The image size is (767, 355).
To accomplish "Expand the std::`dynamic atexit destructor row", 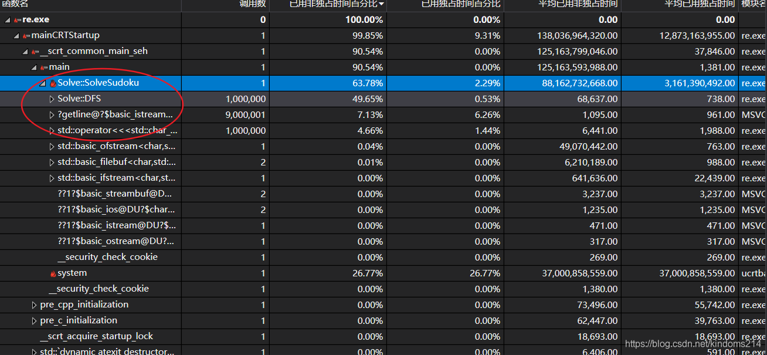I will click(x=34, y=352).
